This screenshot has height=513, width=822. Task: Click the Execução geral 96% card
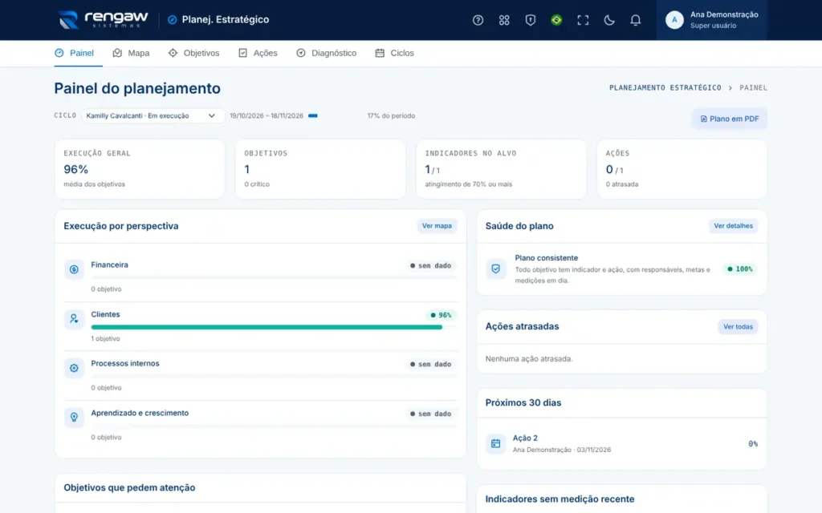[140, 169]
